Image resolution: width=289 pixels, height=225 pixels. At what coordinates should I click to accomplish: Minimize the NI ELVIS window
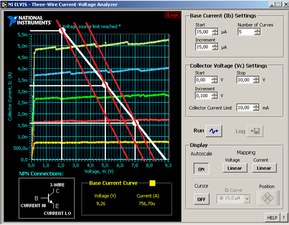[272, 4]
